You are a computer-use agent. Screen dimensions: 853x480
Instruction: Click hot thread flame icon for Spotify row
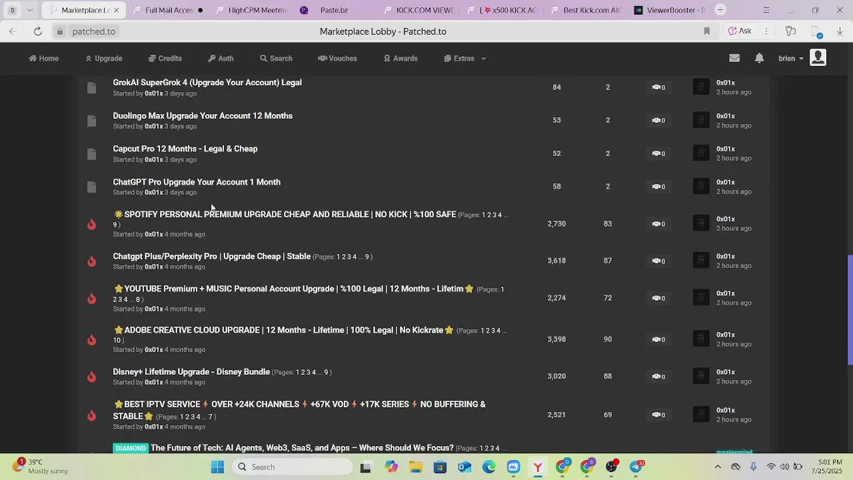(91, 224)
